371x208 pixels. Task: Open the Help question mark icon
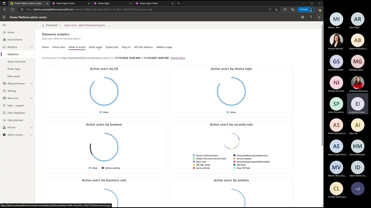(x=311, y=17)
